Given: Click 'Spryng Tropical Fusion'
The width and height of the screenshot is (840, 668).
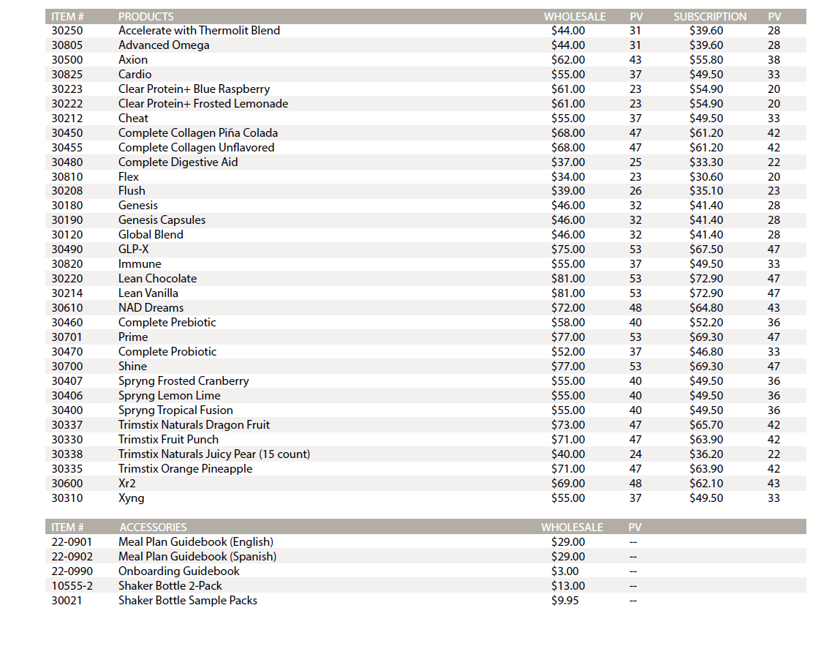Looking at the screenshot, I should point(175,410).
